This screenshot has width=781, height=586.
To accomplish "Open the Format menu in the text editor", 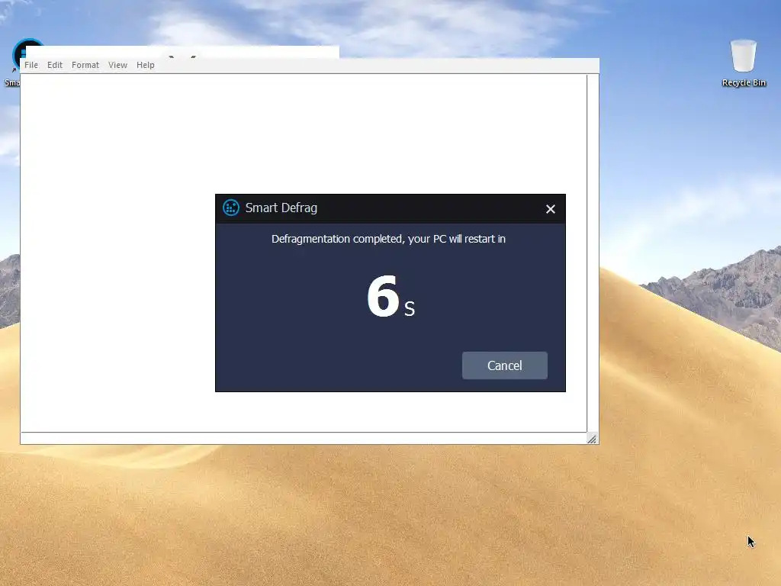I will pyautogui.click(x=85, y=65).
